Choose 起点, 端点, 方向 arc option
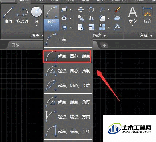 68,116
